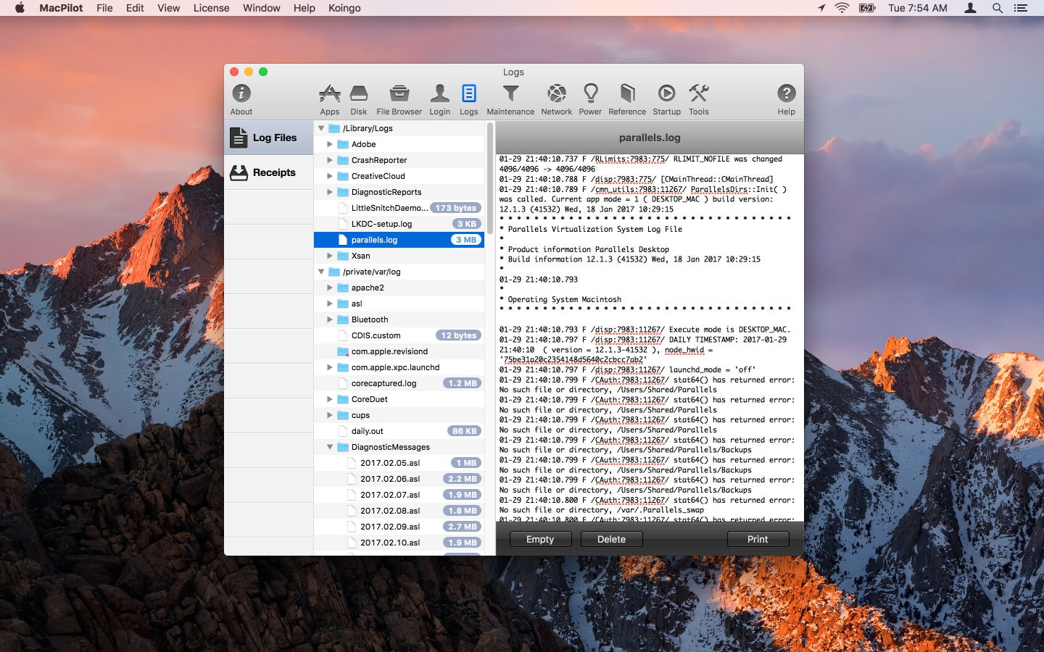Switch to the Login items view

tap(439, 98)
